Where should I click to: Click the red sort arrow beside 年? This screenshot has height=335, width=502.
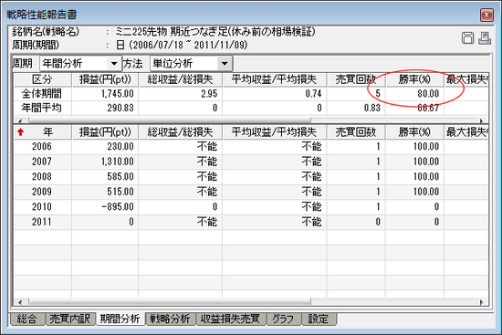pyautogui.click(x=21, y=132)
